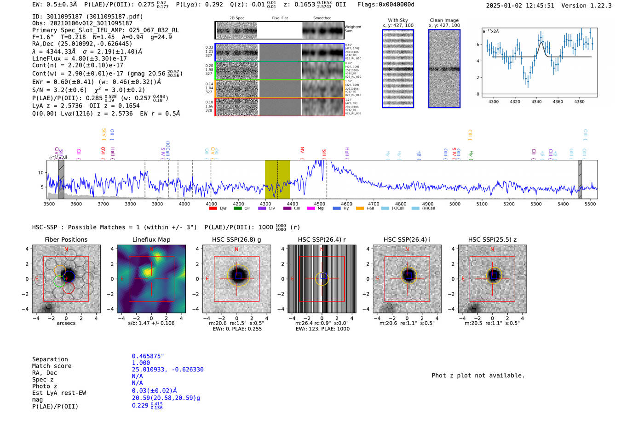Click the Obs: 20210106v012_3011095187 line
The image size is (644, 438).
click(x=82, y=23)
